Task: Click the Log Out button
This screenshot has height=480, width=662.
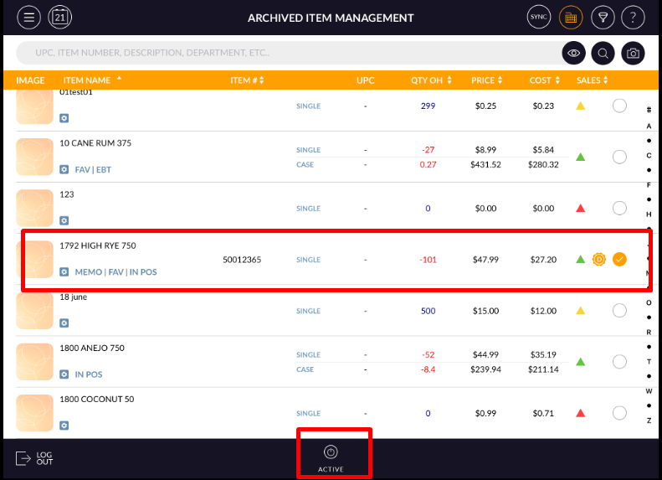Action: click(x=35, y=458)
